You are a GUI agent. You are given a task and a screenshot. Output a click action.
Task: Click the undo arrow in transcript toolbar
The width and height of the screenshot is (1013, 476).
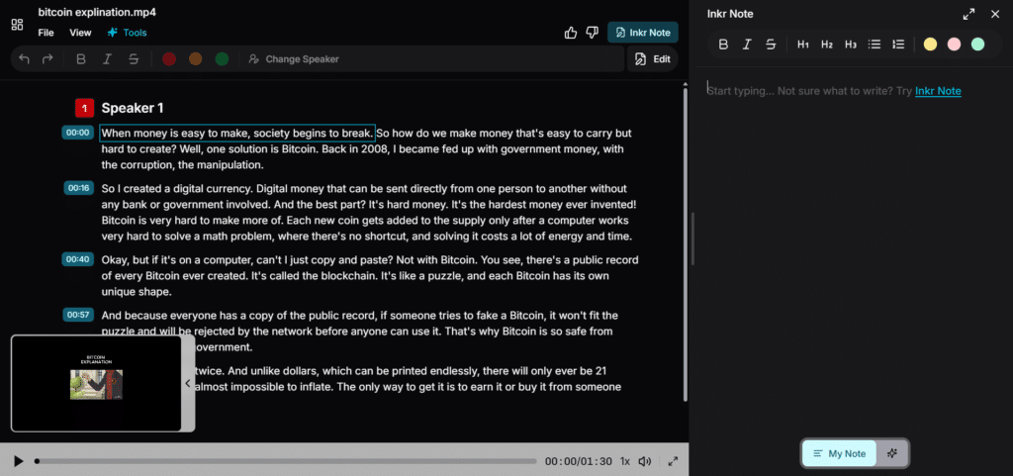(25, 59)
